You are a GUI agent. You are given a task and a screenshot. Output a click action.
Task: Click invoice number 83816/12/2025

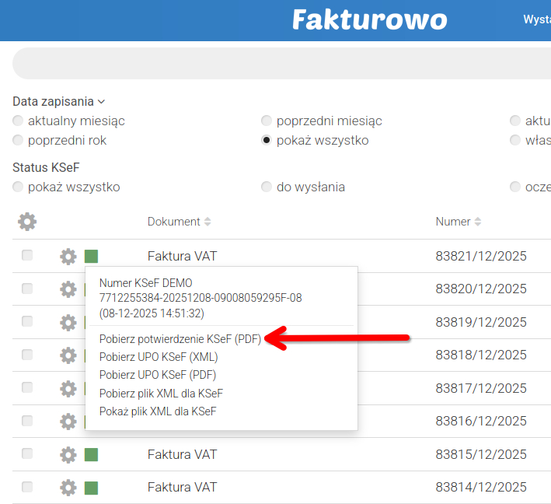[x=481, y=421]
